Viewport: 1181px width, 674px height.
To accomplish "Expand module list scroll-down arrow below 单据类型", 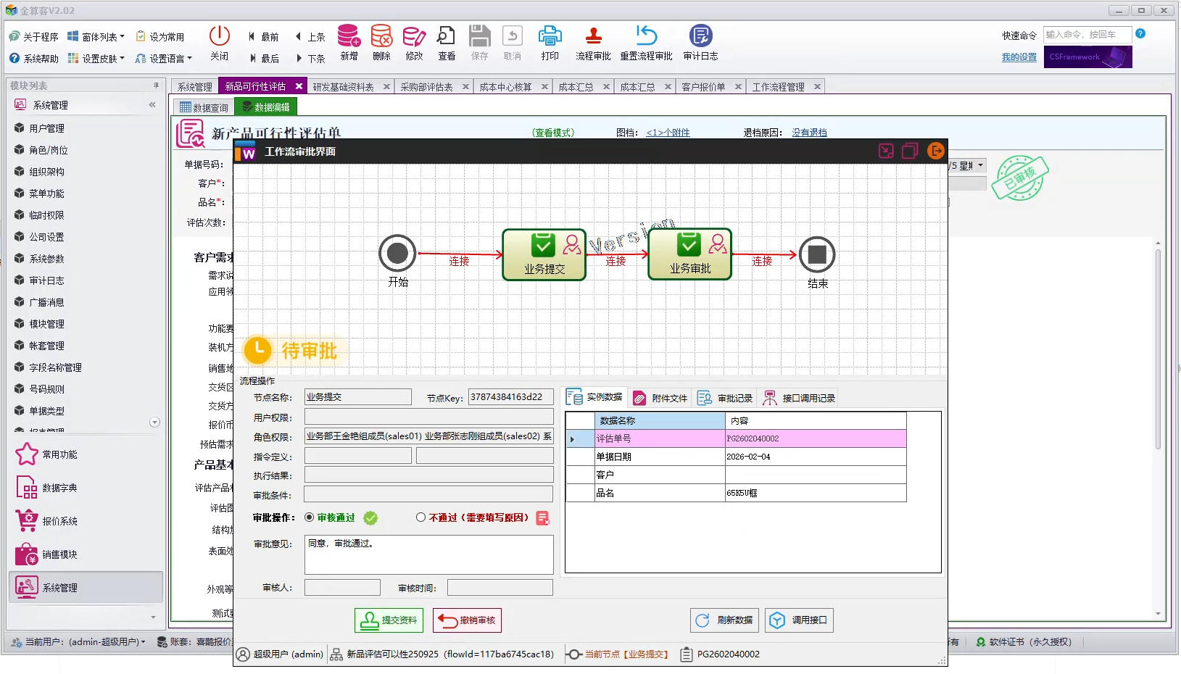I will [154, 422].
